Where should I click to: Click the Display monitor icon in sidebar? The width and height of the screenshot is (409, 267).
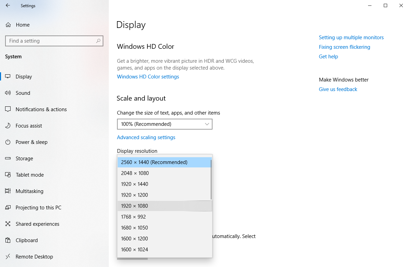click(x=8, y=76)
